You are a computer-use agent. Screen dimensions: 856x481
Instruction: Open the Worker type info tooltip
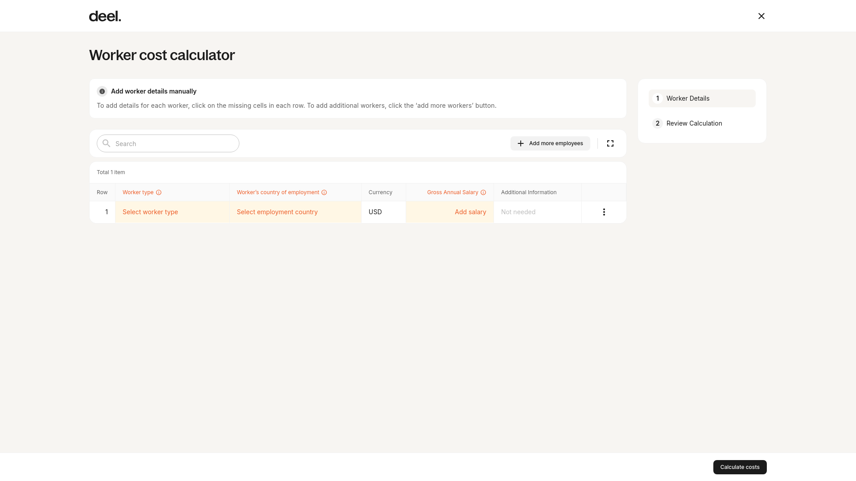point(159,192)
